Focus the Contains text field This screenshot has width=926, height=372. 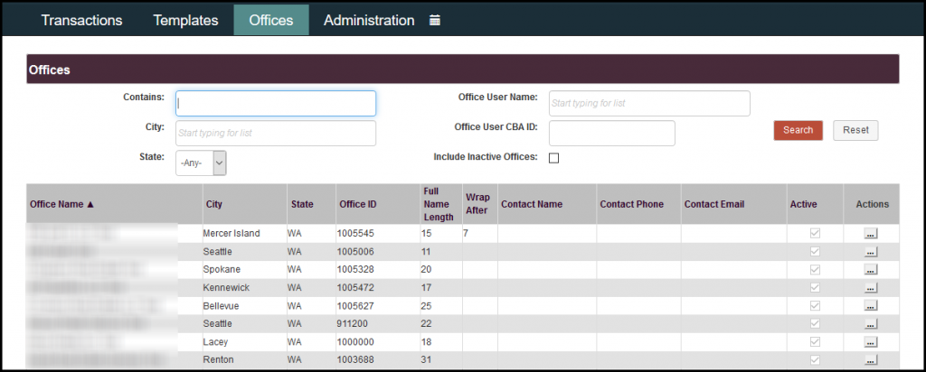point(276,103)
